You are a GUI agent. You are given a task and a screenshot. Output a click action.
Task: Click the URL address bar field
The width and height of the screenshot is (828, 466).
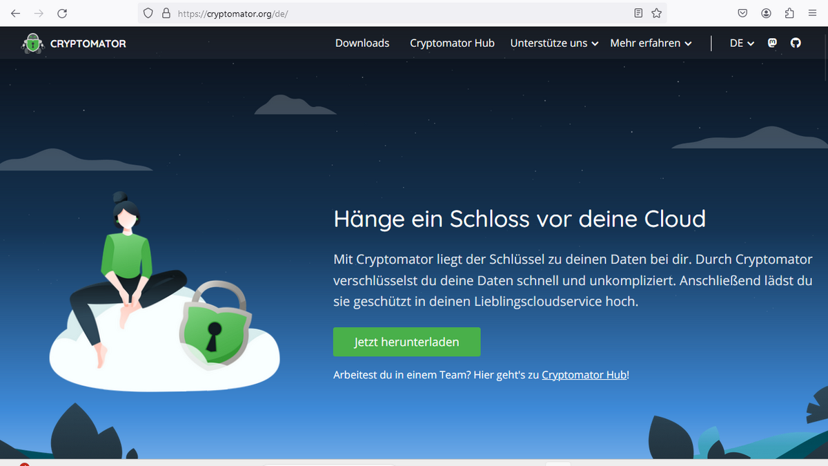coord(400,13)
